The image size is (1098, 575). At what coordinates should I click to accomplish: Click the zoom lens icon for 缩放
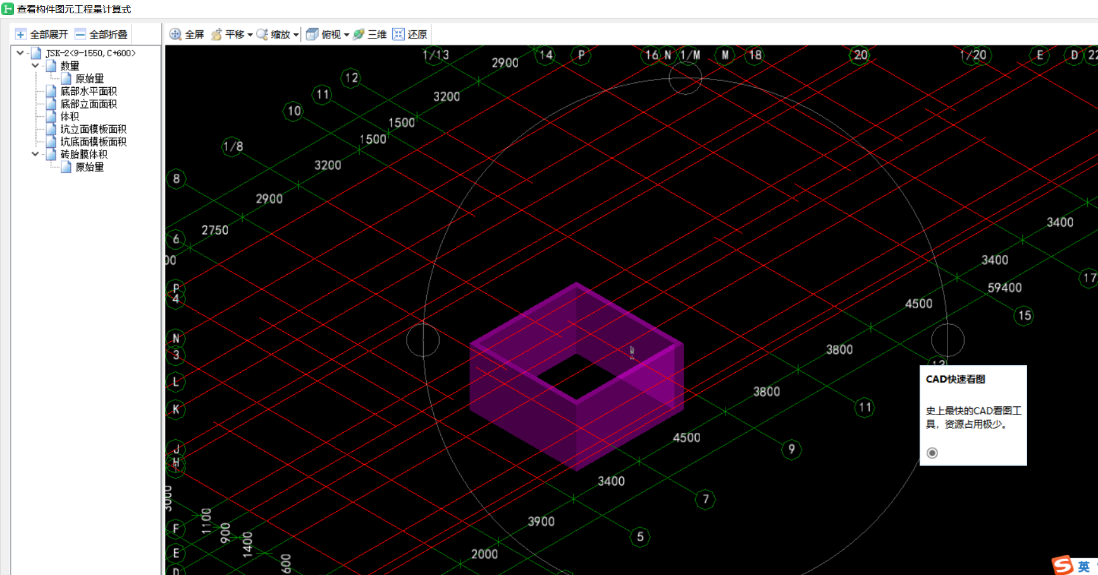(x=262, y=34)
